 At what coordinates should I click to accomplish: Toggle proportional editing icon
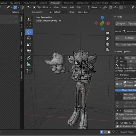point(121,7)
